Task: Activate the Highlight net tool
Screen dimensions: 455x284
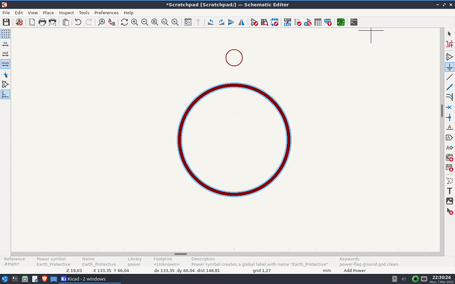Action: click(450, 44)
